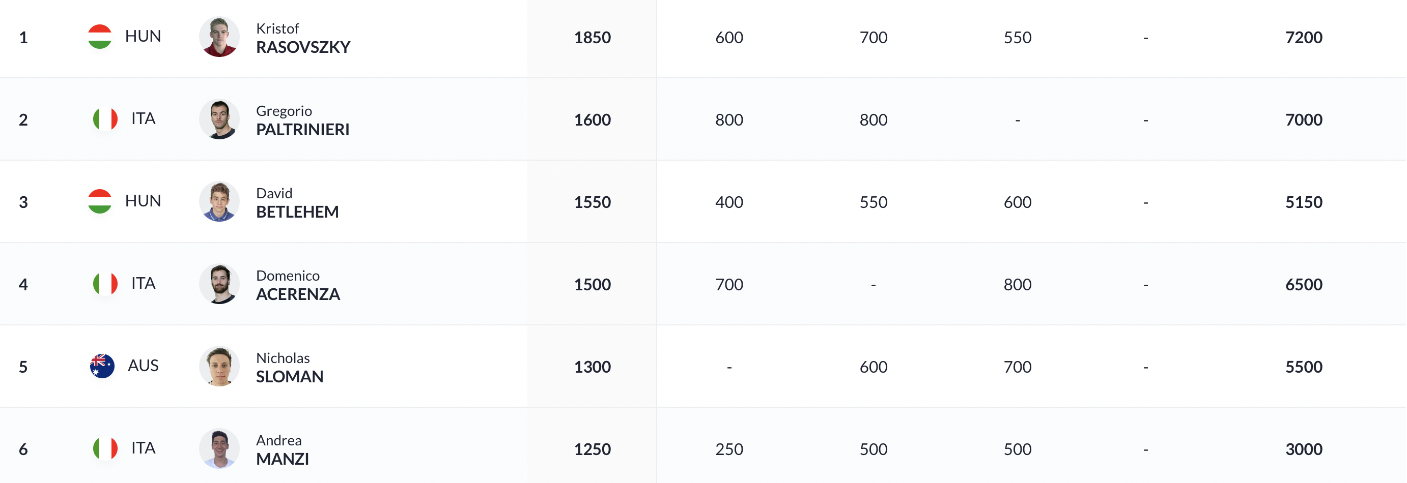This screenshot has height=483, width=1407.
Task: Open Gregorio Paltrinieri's profile photo
Action: (219, 119)
